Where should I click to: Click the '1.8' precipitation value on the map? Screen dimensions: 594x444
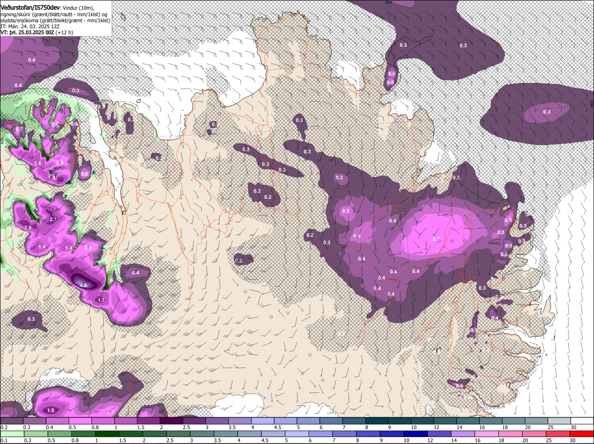tap(52, 177)
